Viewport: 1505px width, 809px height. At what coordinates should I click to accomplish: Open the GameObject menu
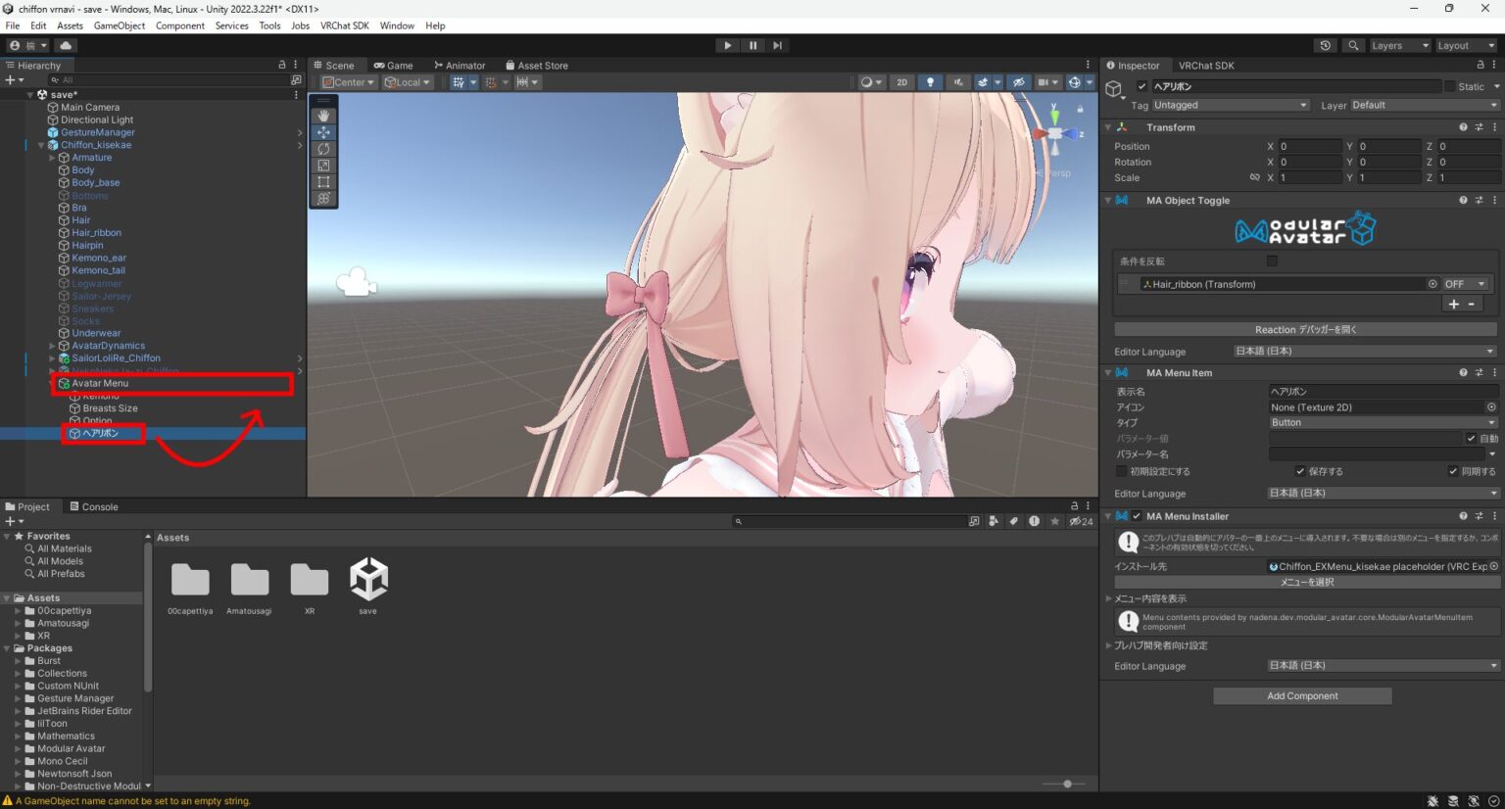[x=120, y=25]
